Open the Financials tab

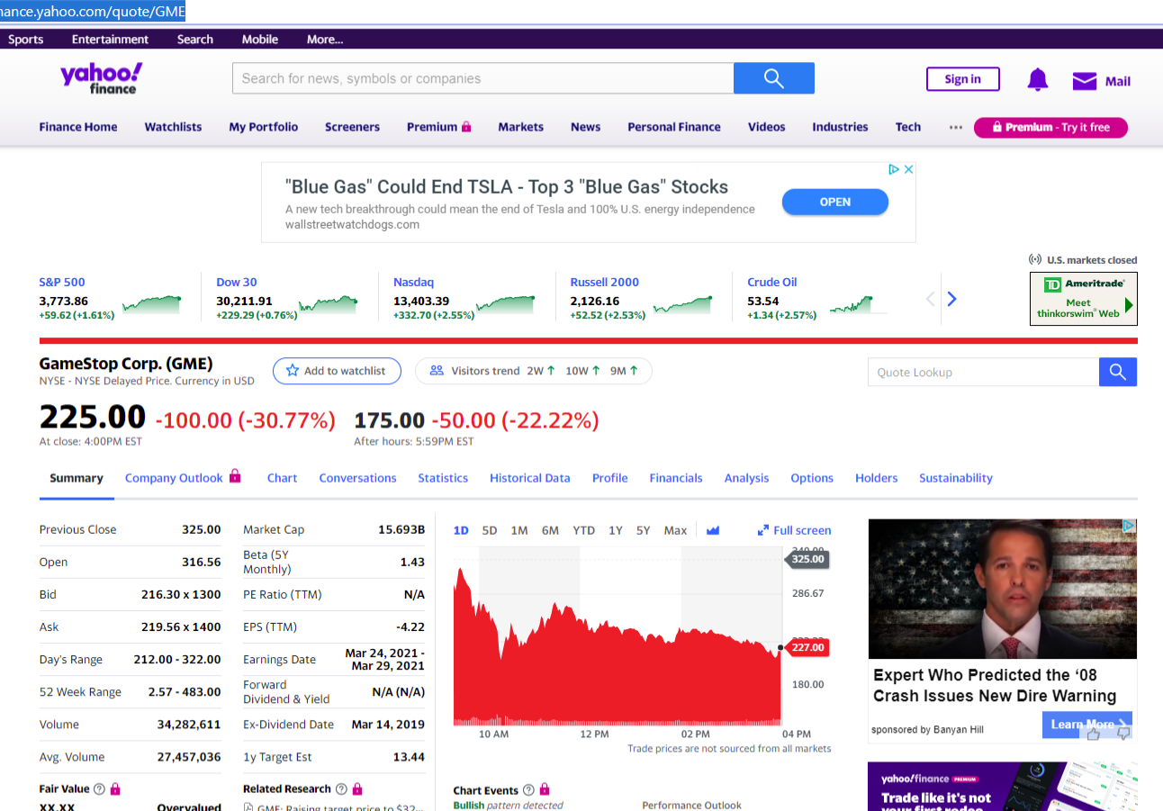click(x=676, y=478)
